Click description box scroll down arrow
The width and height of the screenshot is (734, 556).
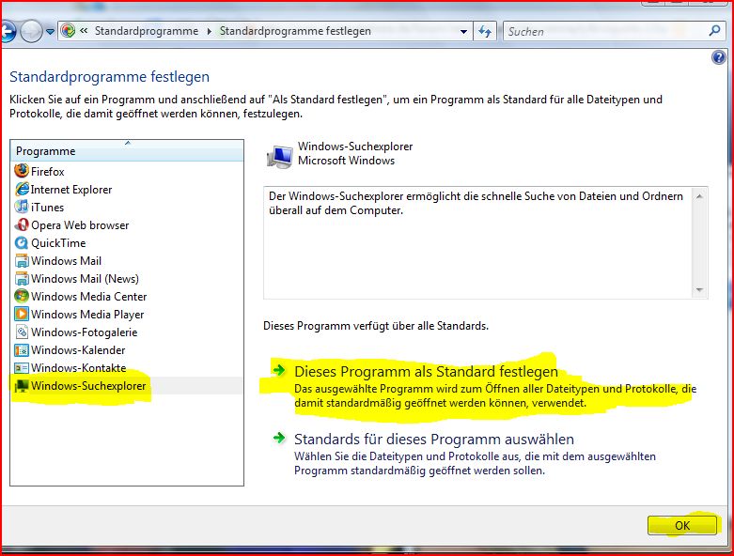(699, 290)
